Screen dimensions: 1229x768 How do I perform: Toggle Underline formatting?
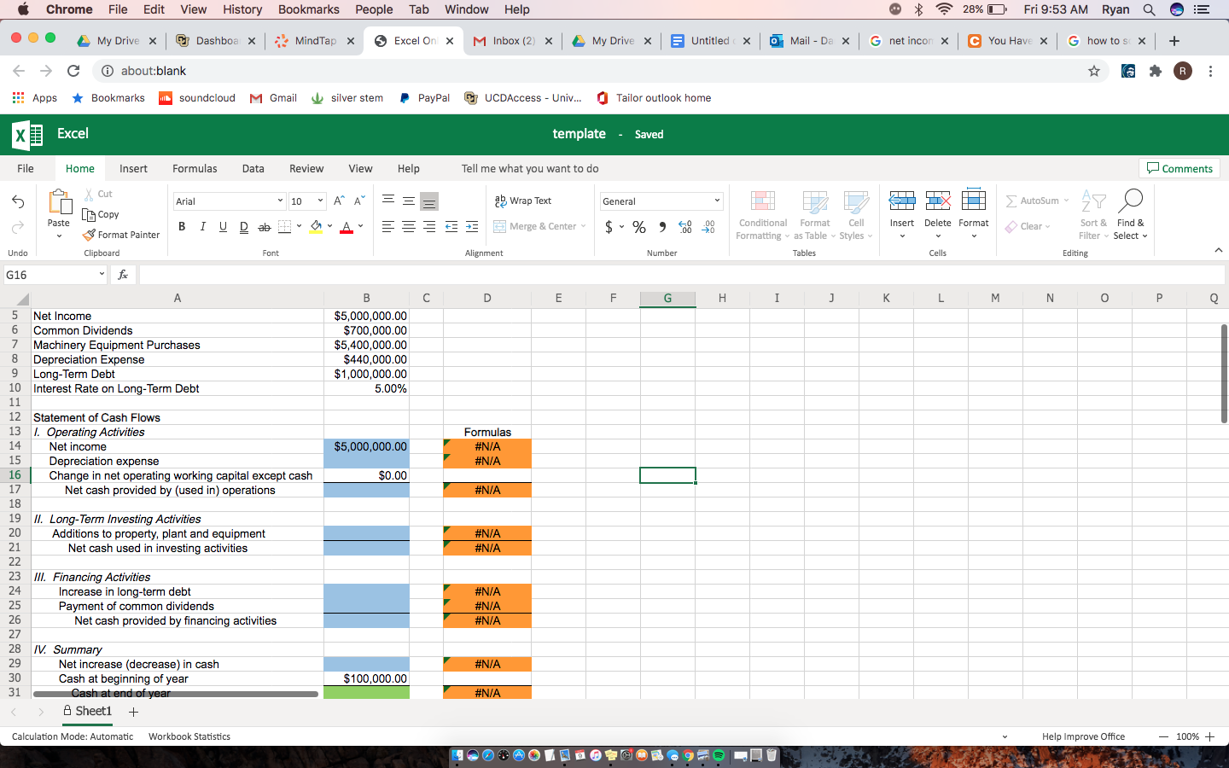tap(223, 227)
